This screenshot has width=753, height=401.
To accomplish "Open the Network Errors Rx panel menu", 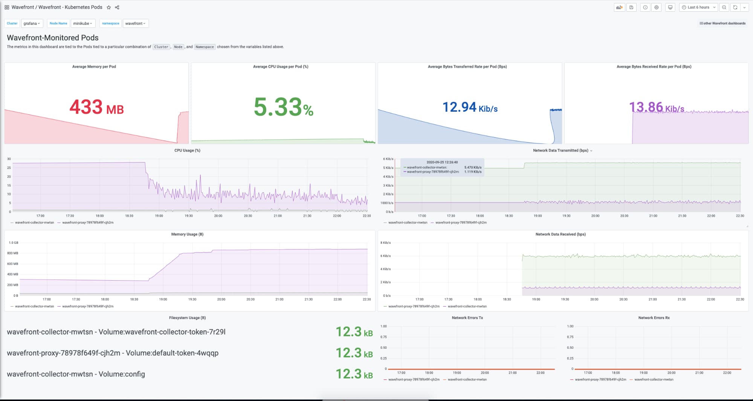I will point(654,318).
